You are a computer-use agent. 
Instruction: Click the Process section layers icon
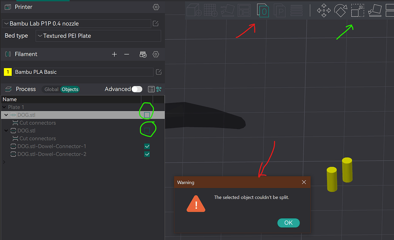tap(8, 89)
